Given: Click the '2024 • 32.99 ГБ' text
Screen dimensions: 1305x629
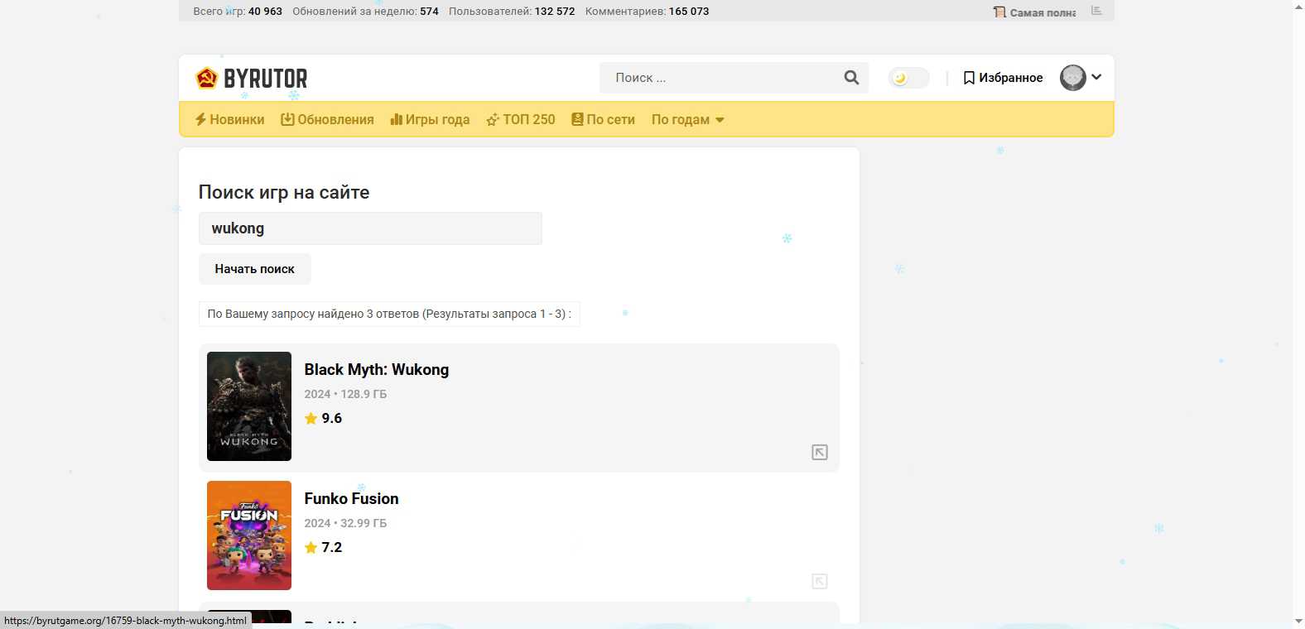Looking at the screenshot, I should tap(345, 523).
